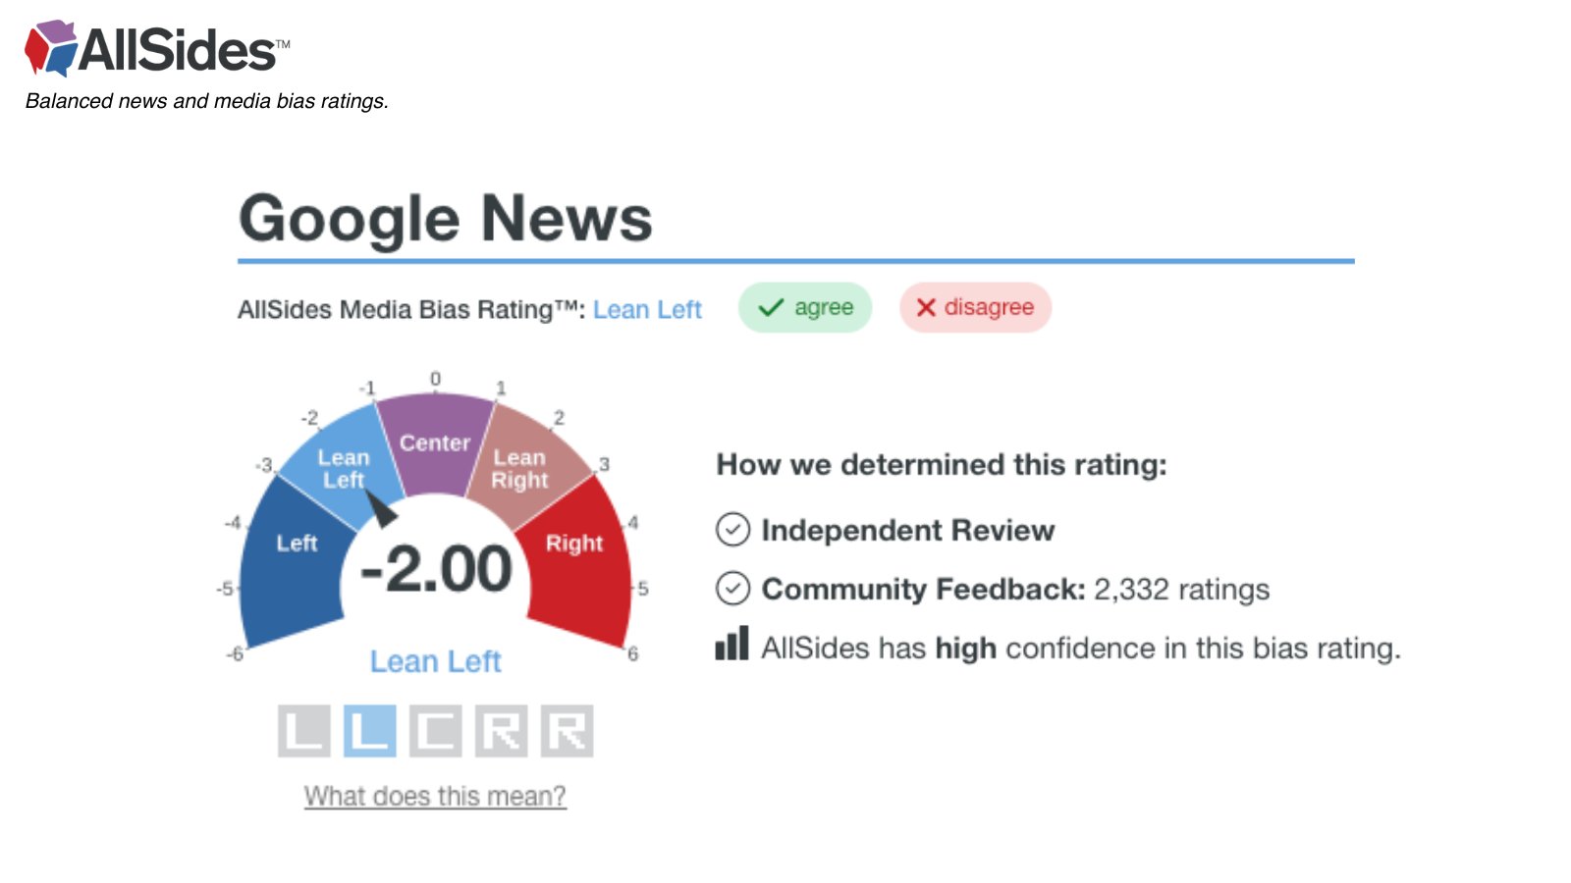Click the gauge needle pointer arrow
The width and height of the screenshot is (1571, 883).
[x=382, y=508]
